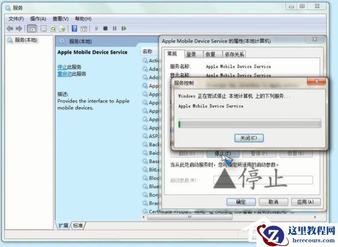Select the service row starting with Acti

[x=150, y=61]
